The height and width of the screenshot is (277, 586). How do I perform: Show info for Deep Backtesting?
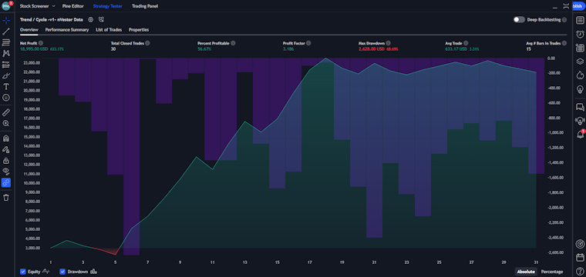coord(564,20)
